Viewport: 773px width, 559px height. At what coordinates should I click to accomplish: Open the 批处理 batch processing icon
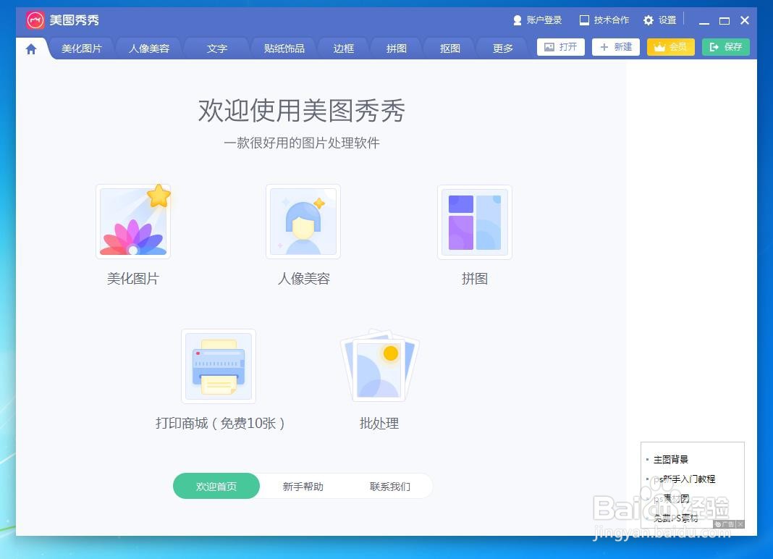click(379, 366)
